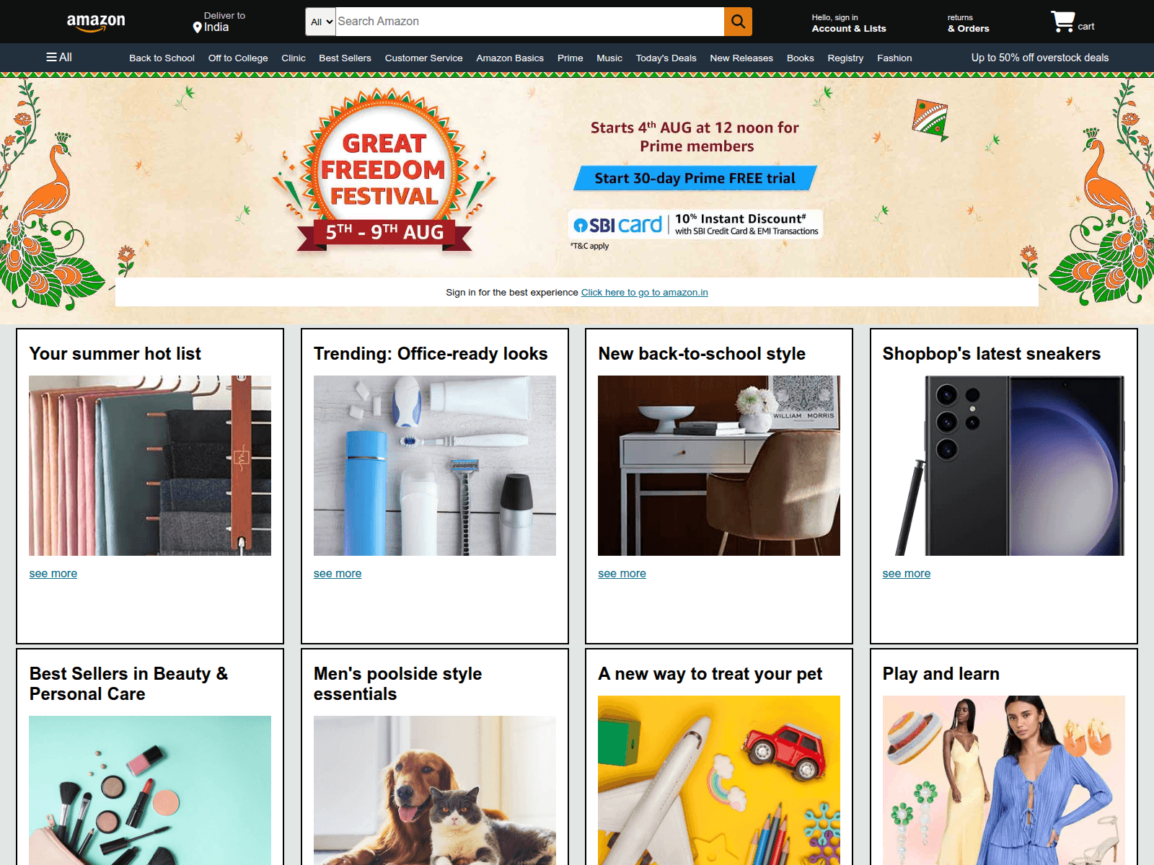The width and height of the screenshot is (1154, 865).
Task: Open Today's Deals
Action: [x=666, y=58]
